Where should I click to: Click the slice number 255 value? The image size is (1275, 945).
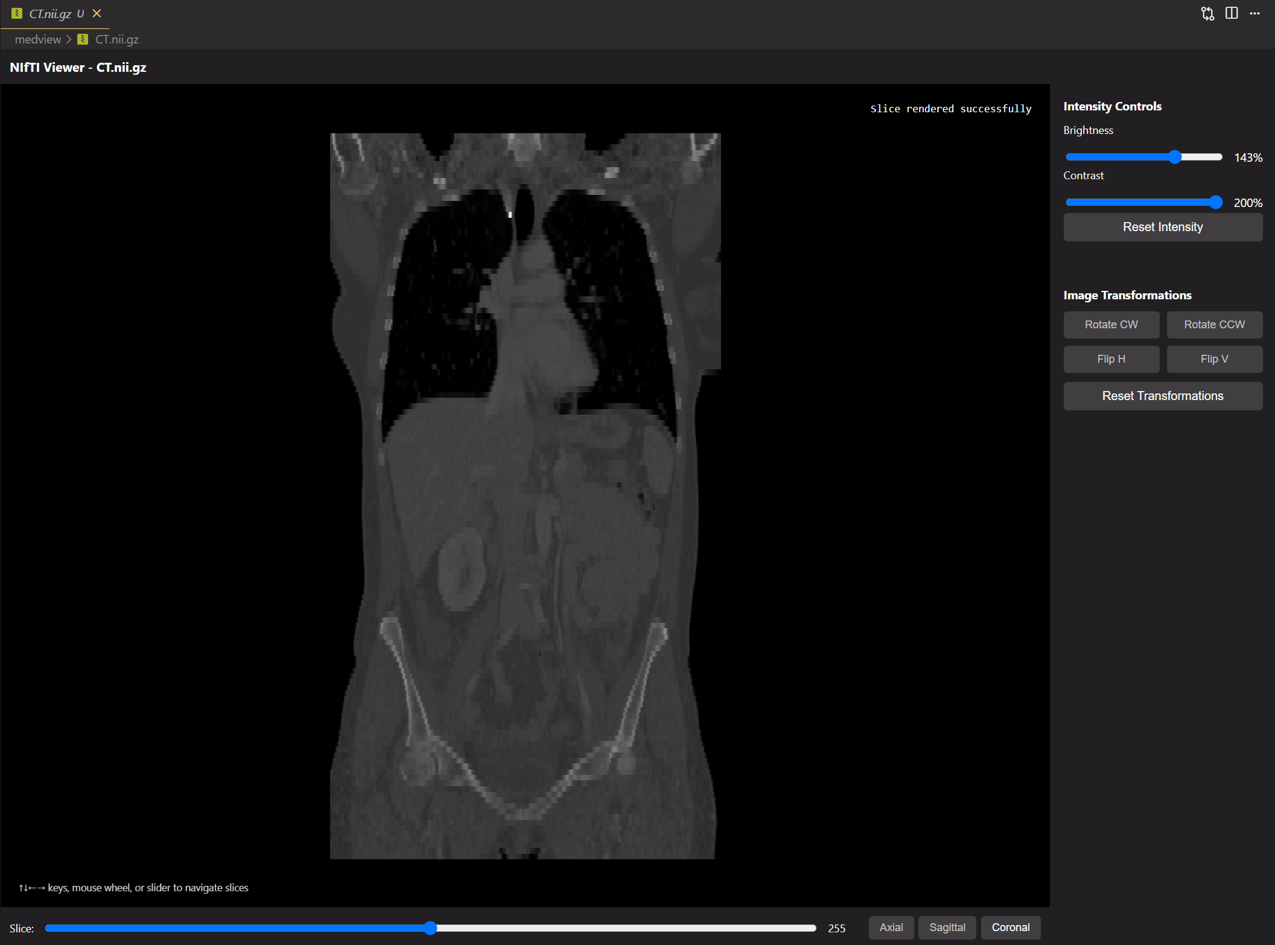836,929
